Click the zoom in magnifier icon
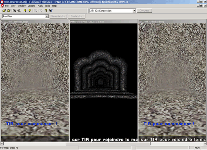207x150 pixels. [14, 11]
